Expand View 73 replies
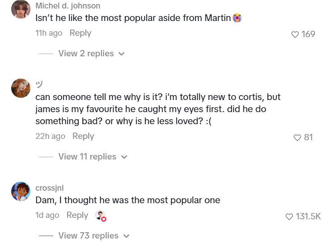The image size is (324, 251). 88,235
